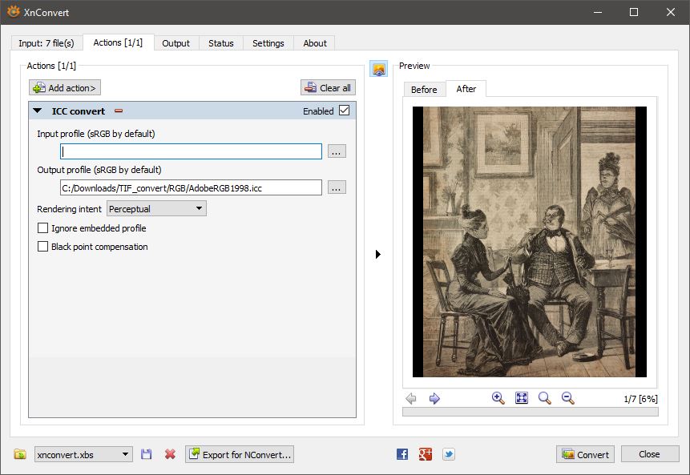This screenshot has height=475, width=690.
Task: Open the Facebook link icon
Action: pyautogui.click(x=402, y=454)
